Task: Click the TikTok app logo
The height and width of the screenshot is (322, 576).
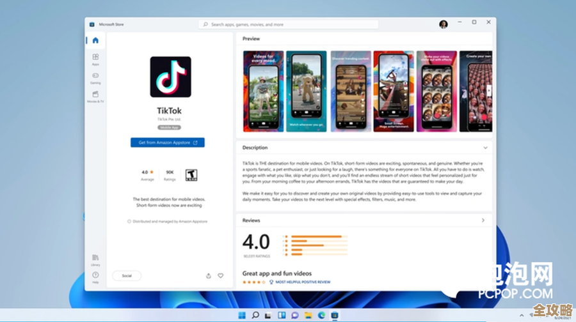Action: coord(170,77)
